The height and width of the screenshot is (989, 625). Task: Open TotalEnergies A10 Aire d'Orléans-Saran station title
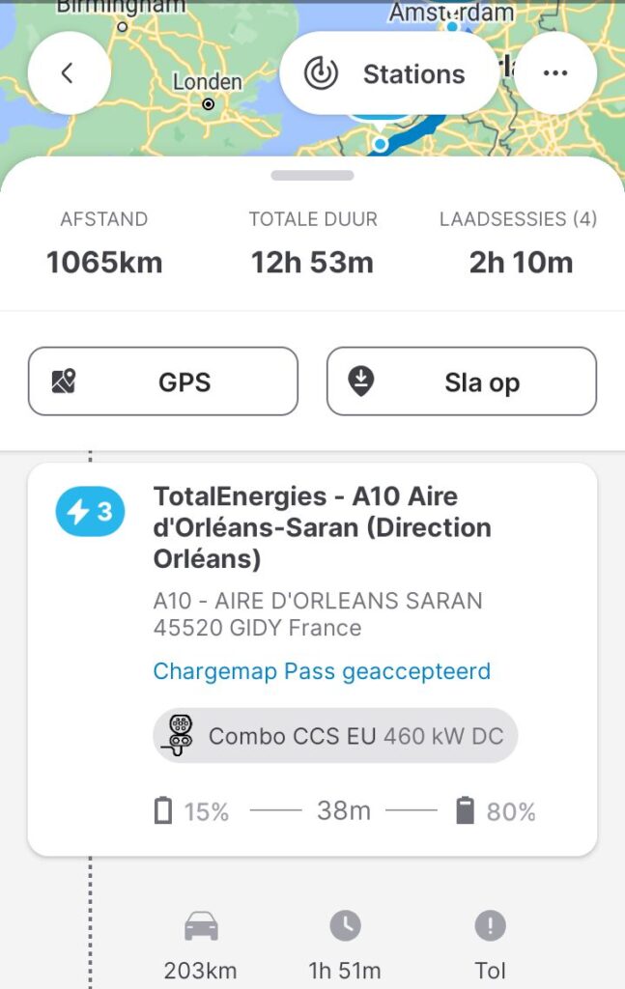[322, 527]
